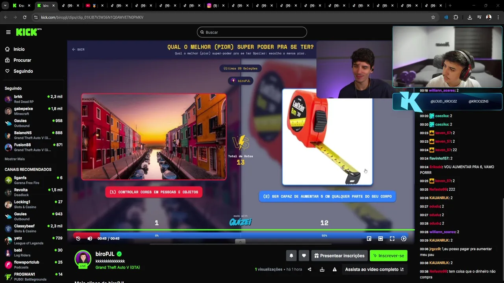Open Chrome downloads icon
The image size is (504, 283).
pos(470,17)
